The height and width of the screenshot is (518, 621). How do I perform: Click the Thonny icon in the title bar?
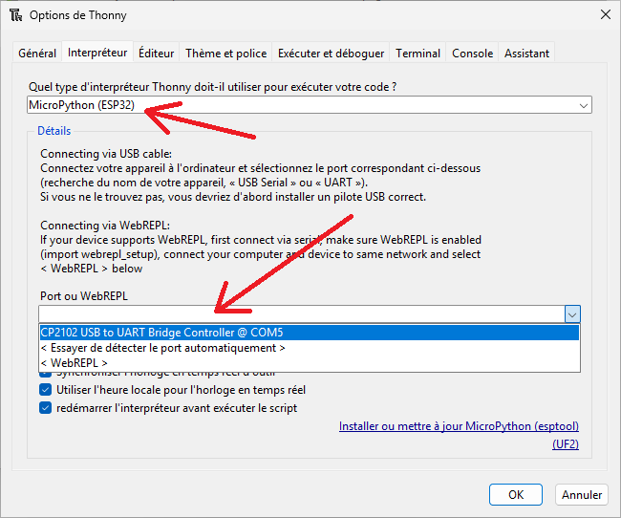point(15,15)
